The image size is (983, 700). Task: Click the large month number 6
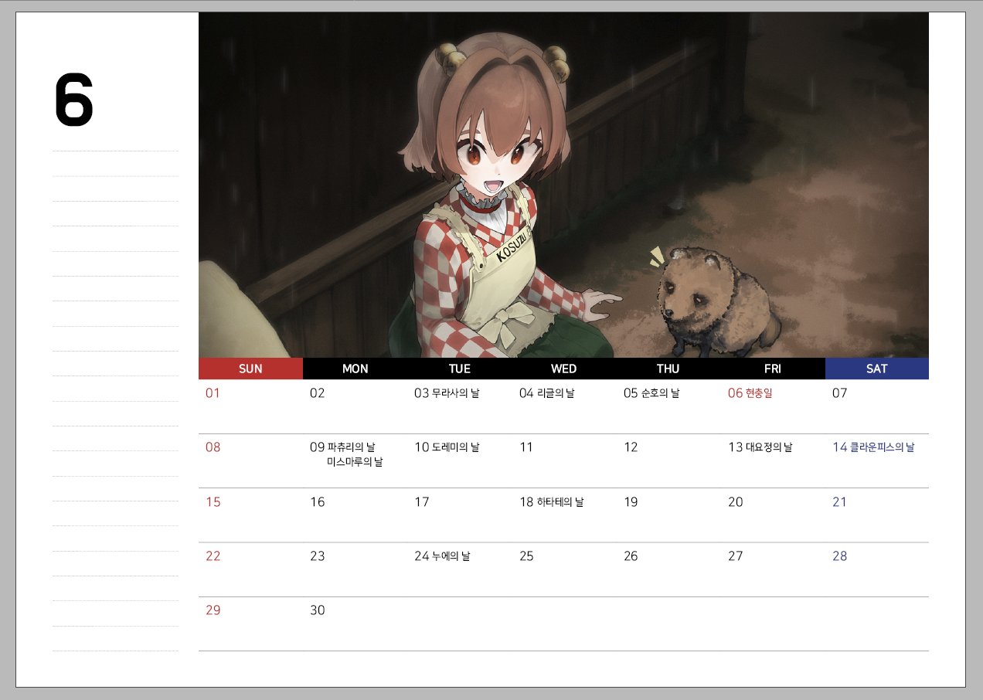(74, 100)
